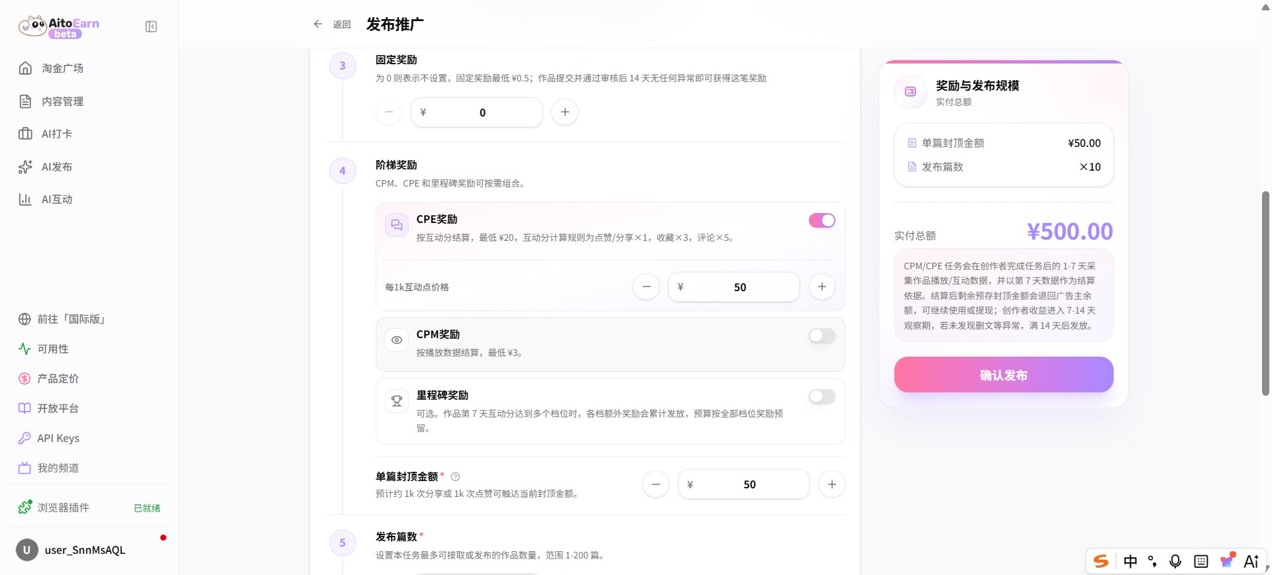Click the 返回 text link
This screenshot has width=1272, height=575.
coord(342,24)
